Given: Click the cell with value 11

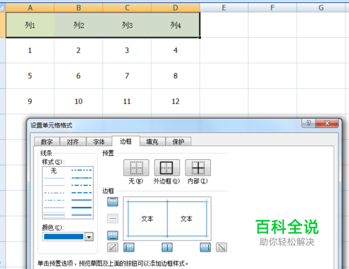Looking at the screenshot, I should [127, 101].
